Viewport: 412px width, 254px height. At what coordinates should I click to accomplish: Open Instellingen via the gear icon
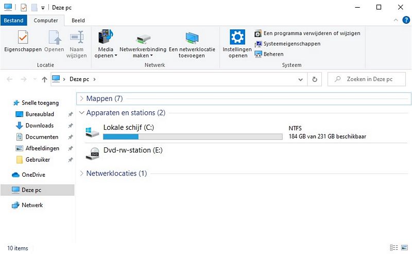point(237,38)
